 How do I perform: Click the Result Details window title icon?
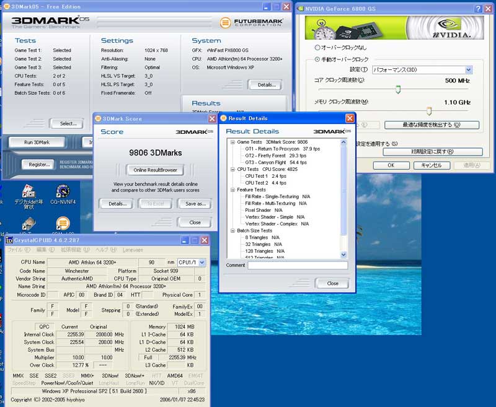223,118
